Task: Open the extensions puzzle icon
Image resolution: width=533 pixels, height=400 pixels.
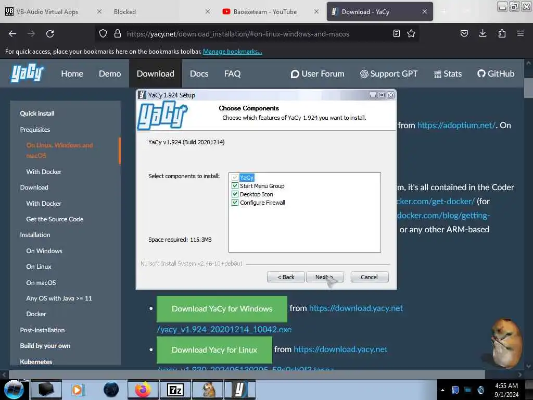Action: [502, 33]
